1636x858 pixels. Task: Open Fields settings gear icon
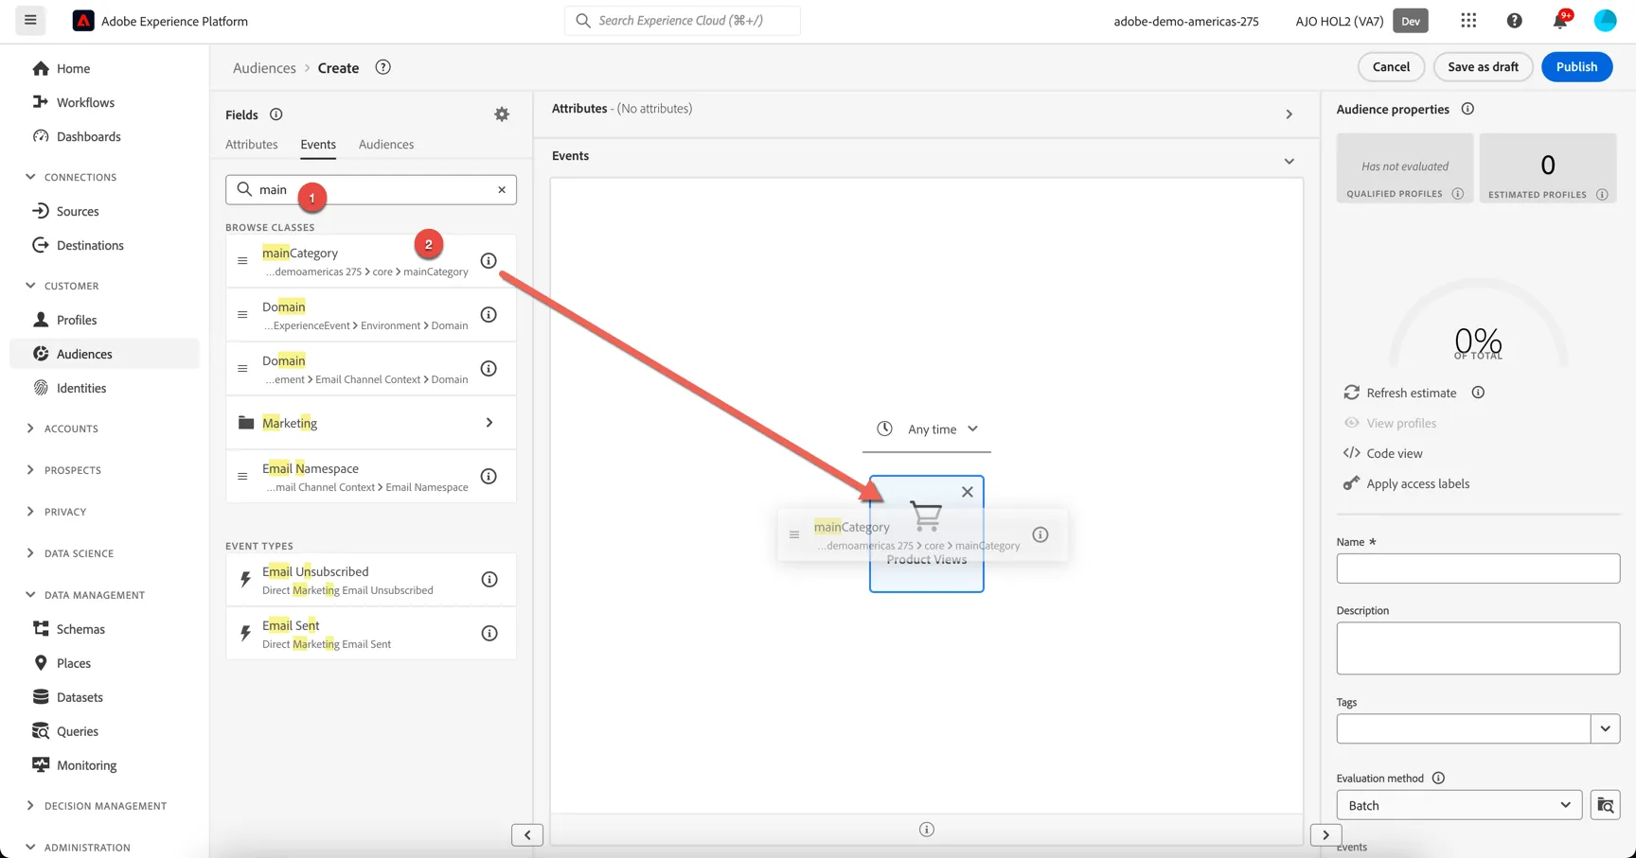(x=502, y=114)
